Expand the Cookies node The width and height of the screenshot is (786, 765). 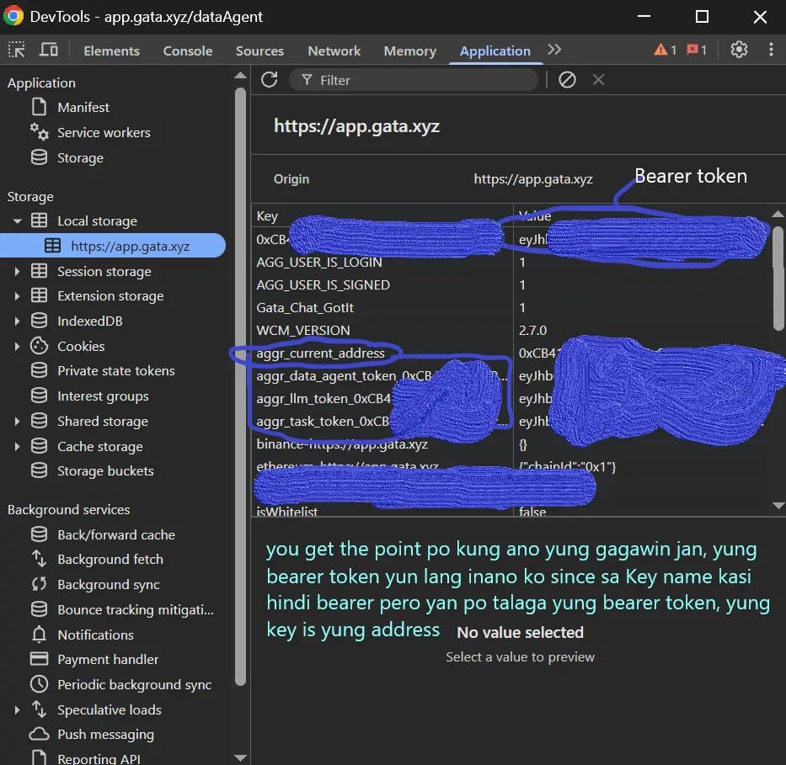coord(17,346)
